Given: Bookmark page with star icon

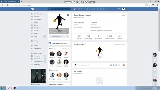Looking at the screenshot, I should [x=149, y=5].
